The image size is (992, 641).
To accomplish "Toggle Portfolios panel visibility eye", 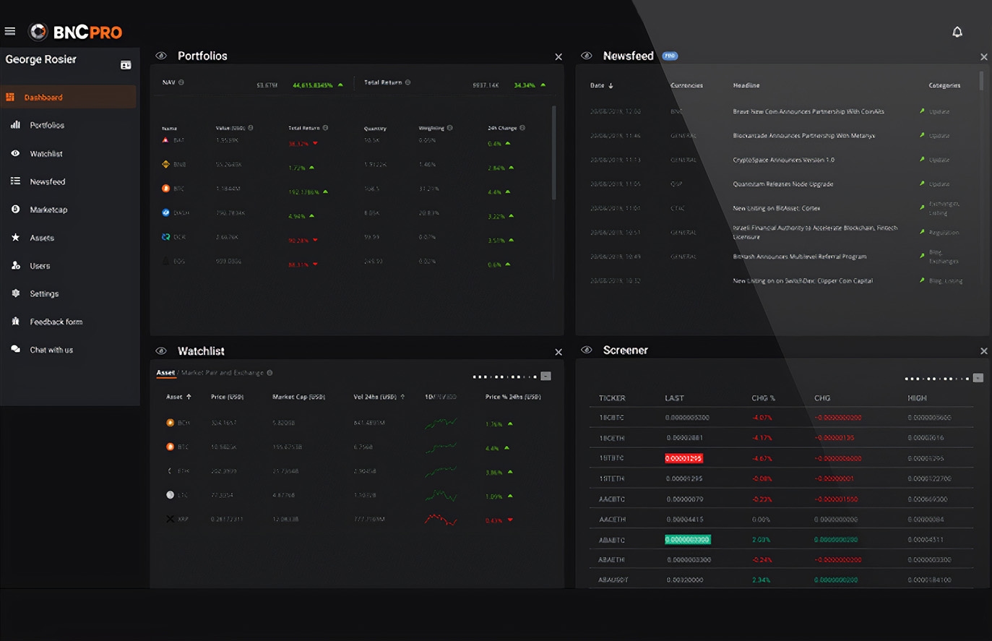I will point(161,56).
